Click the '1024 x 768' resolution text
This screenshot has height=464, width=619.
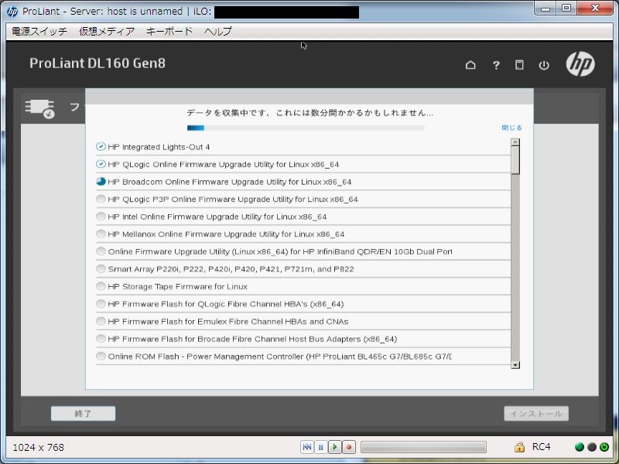(38, 447)
